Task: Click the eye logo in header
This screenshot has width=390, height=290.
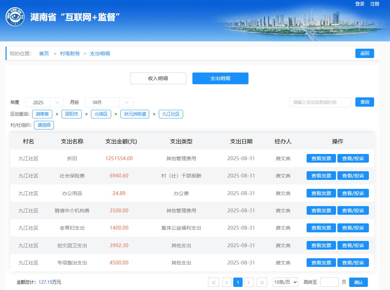Action: (15, 17)
